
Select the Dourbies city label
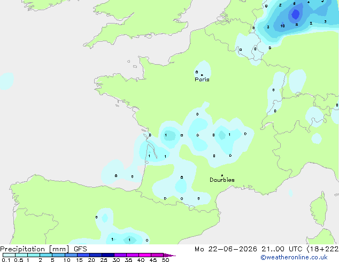[222, 180]
